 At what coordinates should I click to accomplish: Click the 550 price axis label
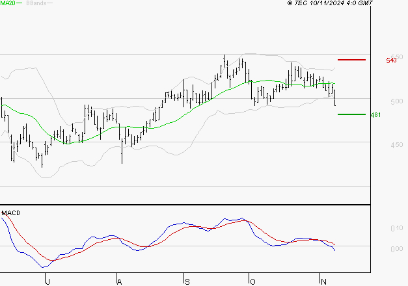pos(397,57)
